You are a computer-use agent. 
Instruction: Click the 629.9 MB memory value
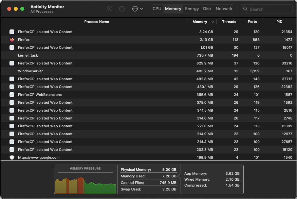click(x=205, y=63)
